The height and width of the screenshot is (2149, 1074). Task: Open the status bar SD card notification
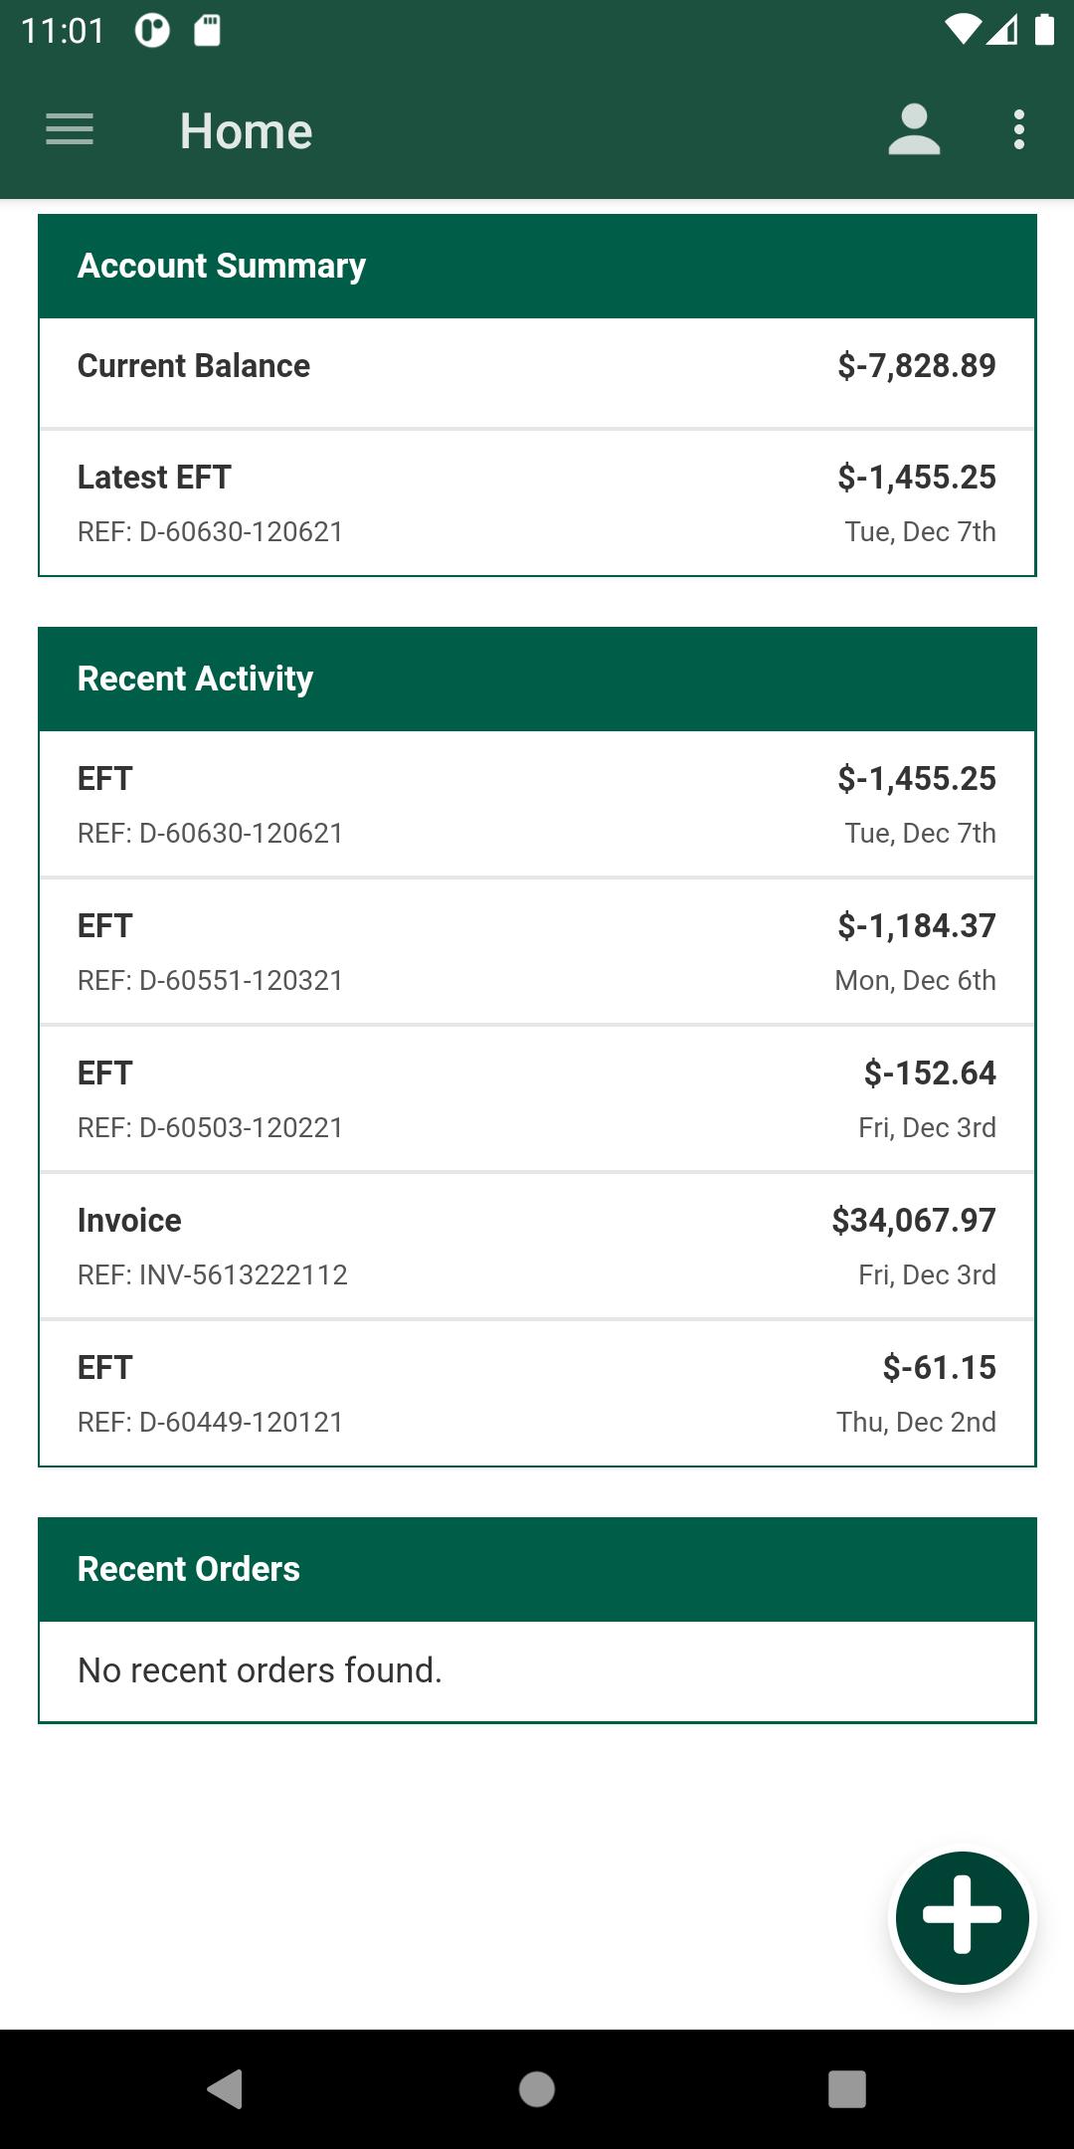(x=207, y=31)
